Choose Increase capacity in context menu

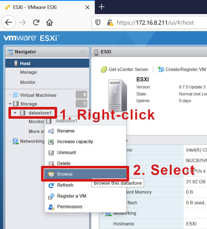tap(85, 142)
